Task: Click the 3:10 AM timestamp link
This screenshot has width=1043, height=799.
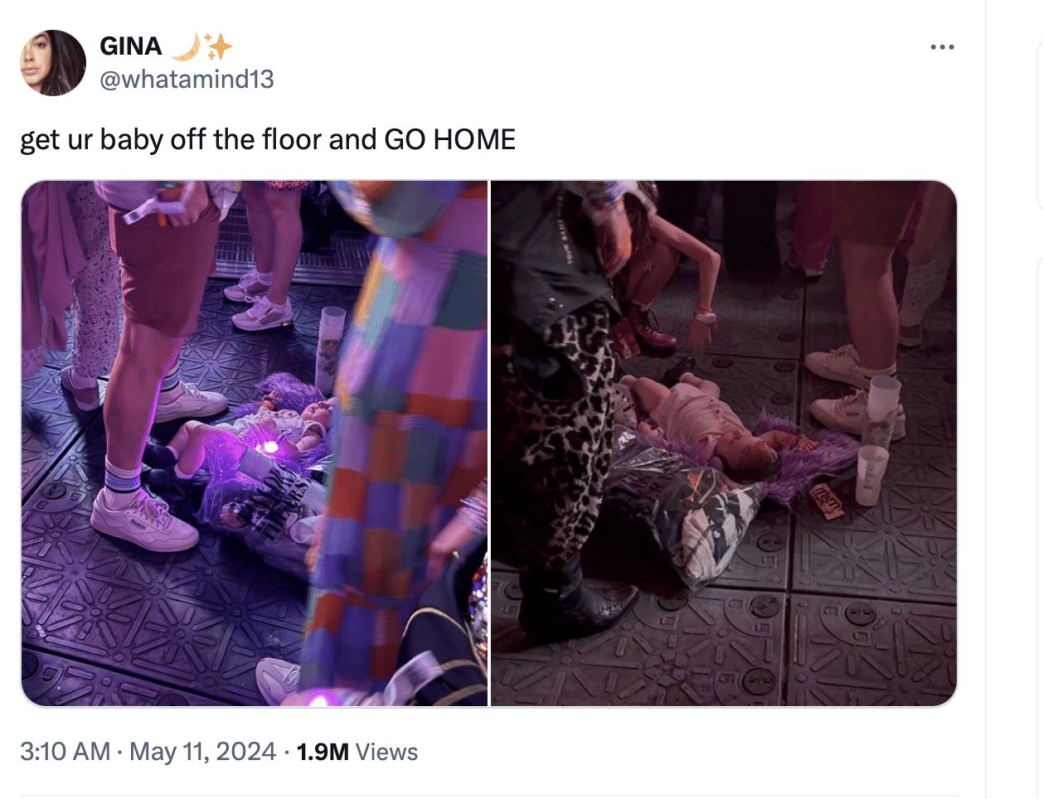Action: [x=65, y=752]
